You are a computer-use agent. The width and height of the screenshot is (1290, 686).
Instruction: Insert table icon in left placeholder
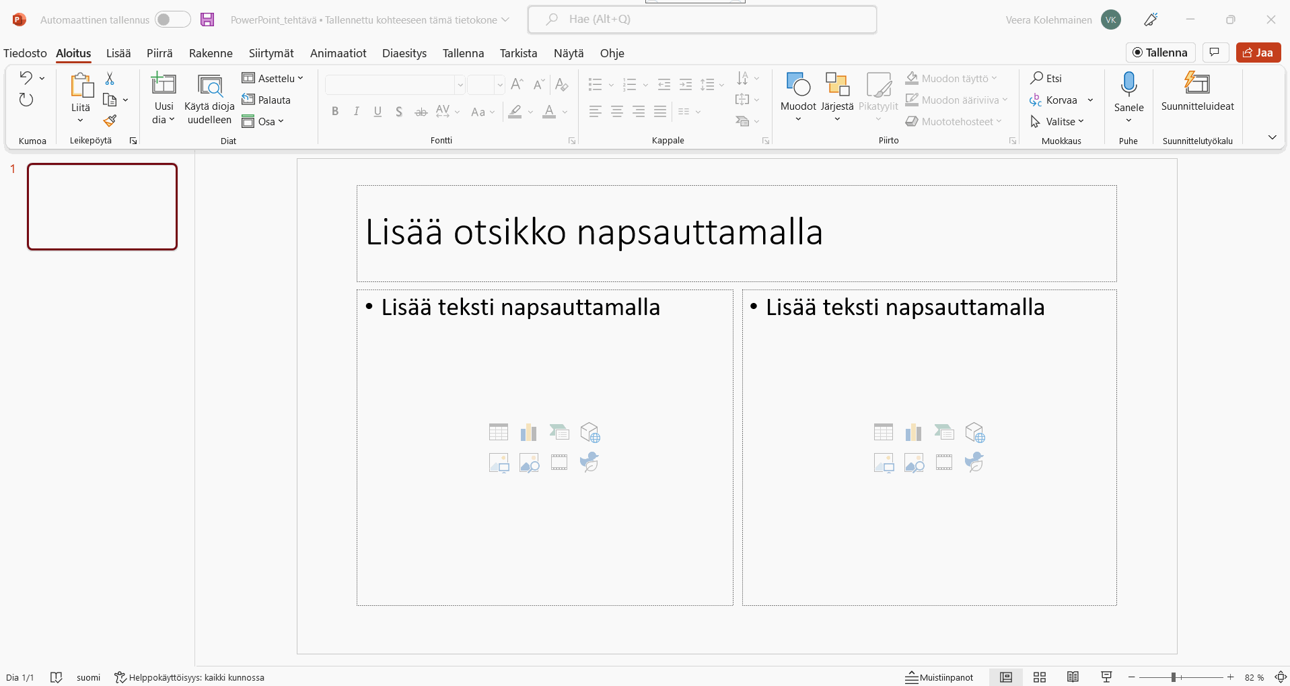pyautogui.click(x=499, y=432)
